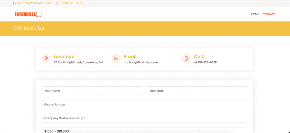Go to the HOME page
The height and width of the screenshot is (133, 290).
click(255, 14)
